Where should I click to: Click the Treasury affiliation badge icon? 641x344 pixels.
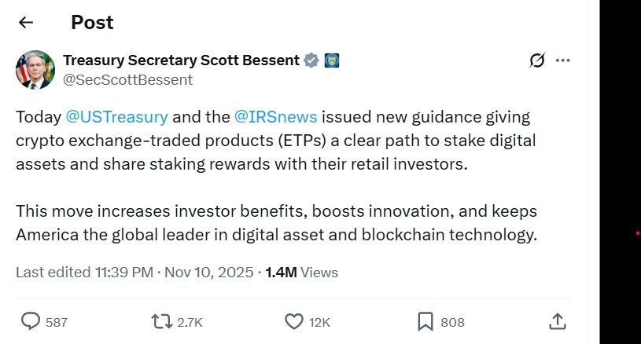pos(332,60)
